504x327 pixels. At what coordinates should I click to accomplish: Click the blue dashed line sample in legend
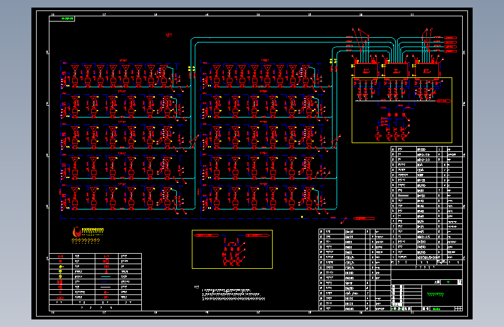[x=106, y=282]
